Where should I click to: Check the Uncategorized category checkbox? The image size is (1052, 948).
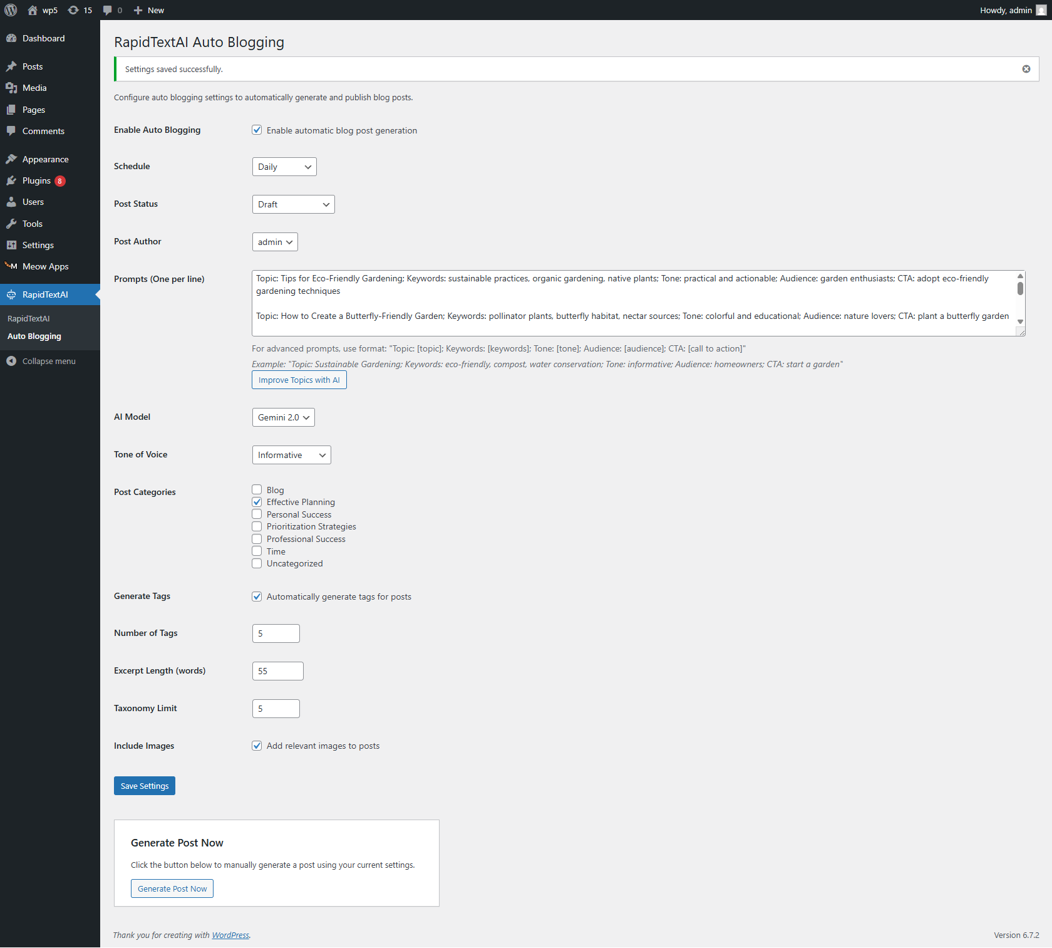[257, 563]
